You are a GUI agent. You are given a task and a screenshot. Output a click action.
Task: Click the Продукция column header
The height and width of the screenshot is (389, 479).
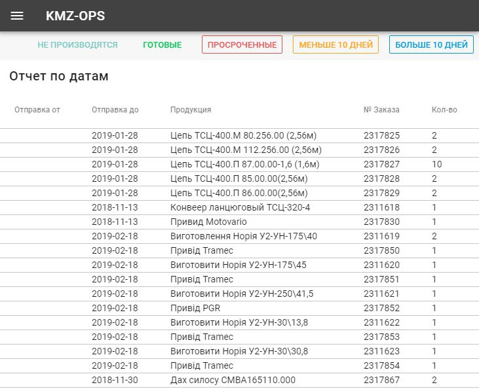(191, 110)
